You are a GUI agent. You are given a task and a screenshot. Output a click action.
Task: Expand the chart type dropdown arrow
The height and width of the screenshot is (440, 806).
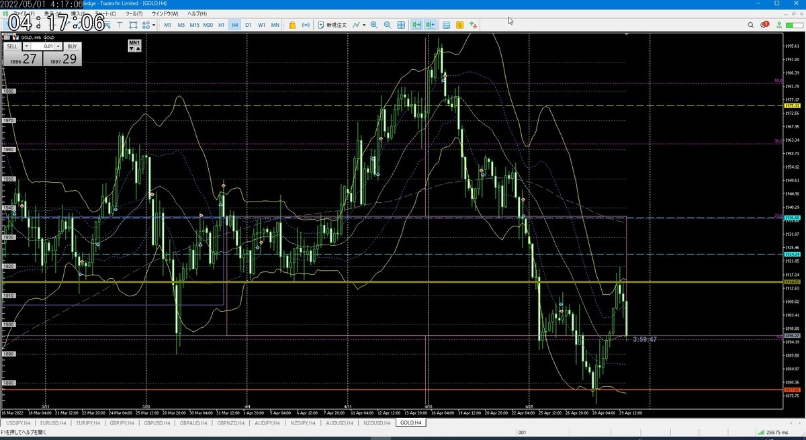pyautogui.click(x=364, y=25)
